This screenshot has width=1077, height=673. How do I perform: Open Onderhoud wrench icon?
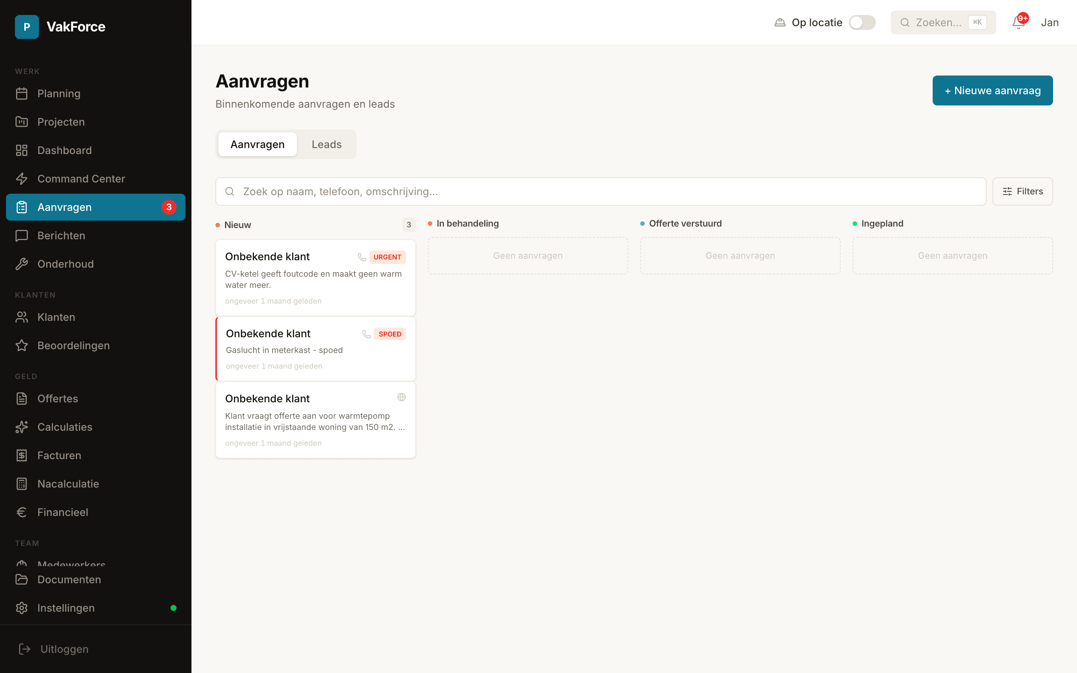point(22,264)
